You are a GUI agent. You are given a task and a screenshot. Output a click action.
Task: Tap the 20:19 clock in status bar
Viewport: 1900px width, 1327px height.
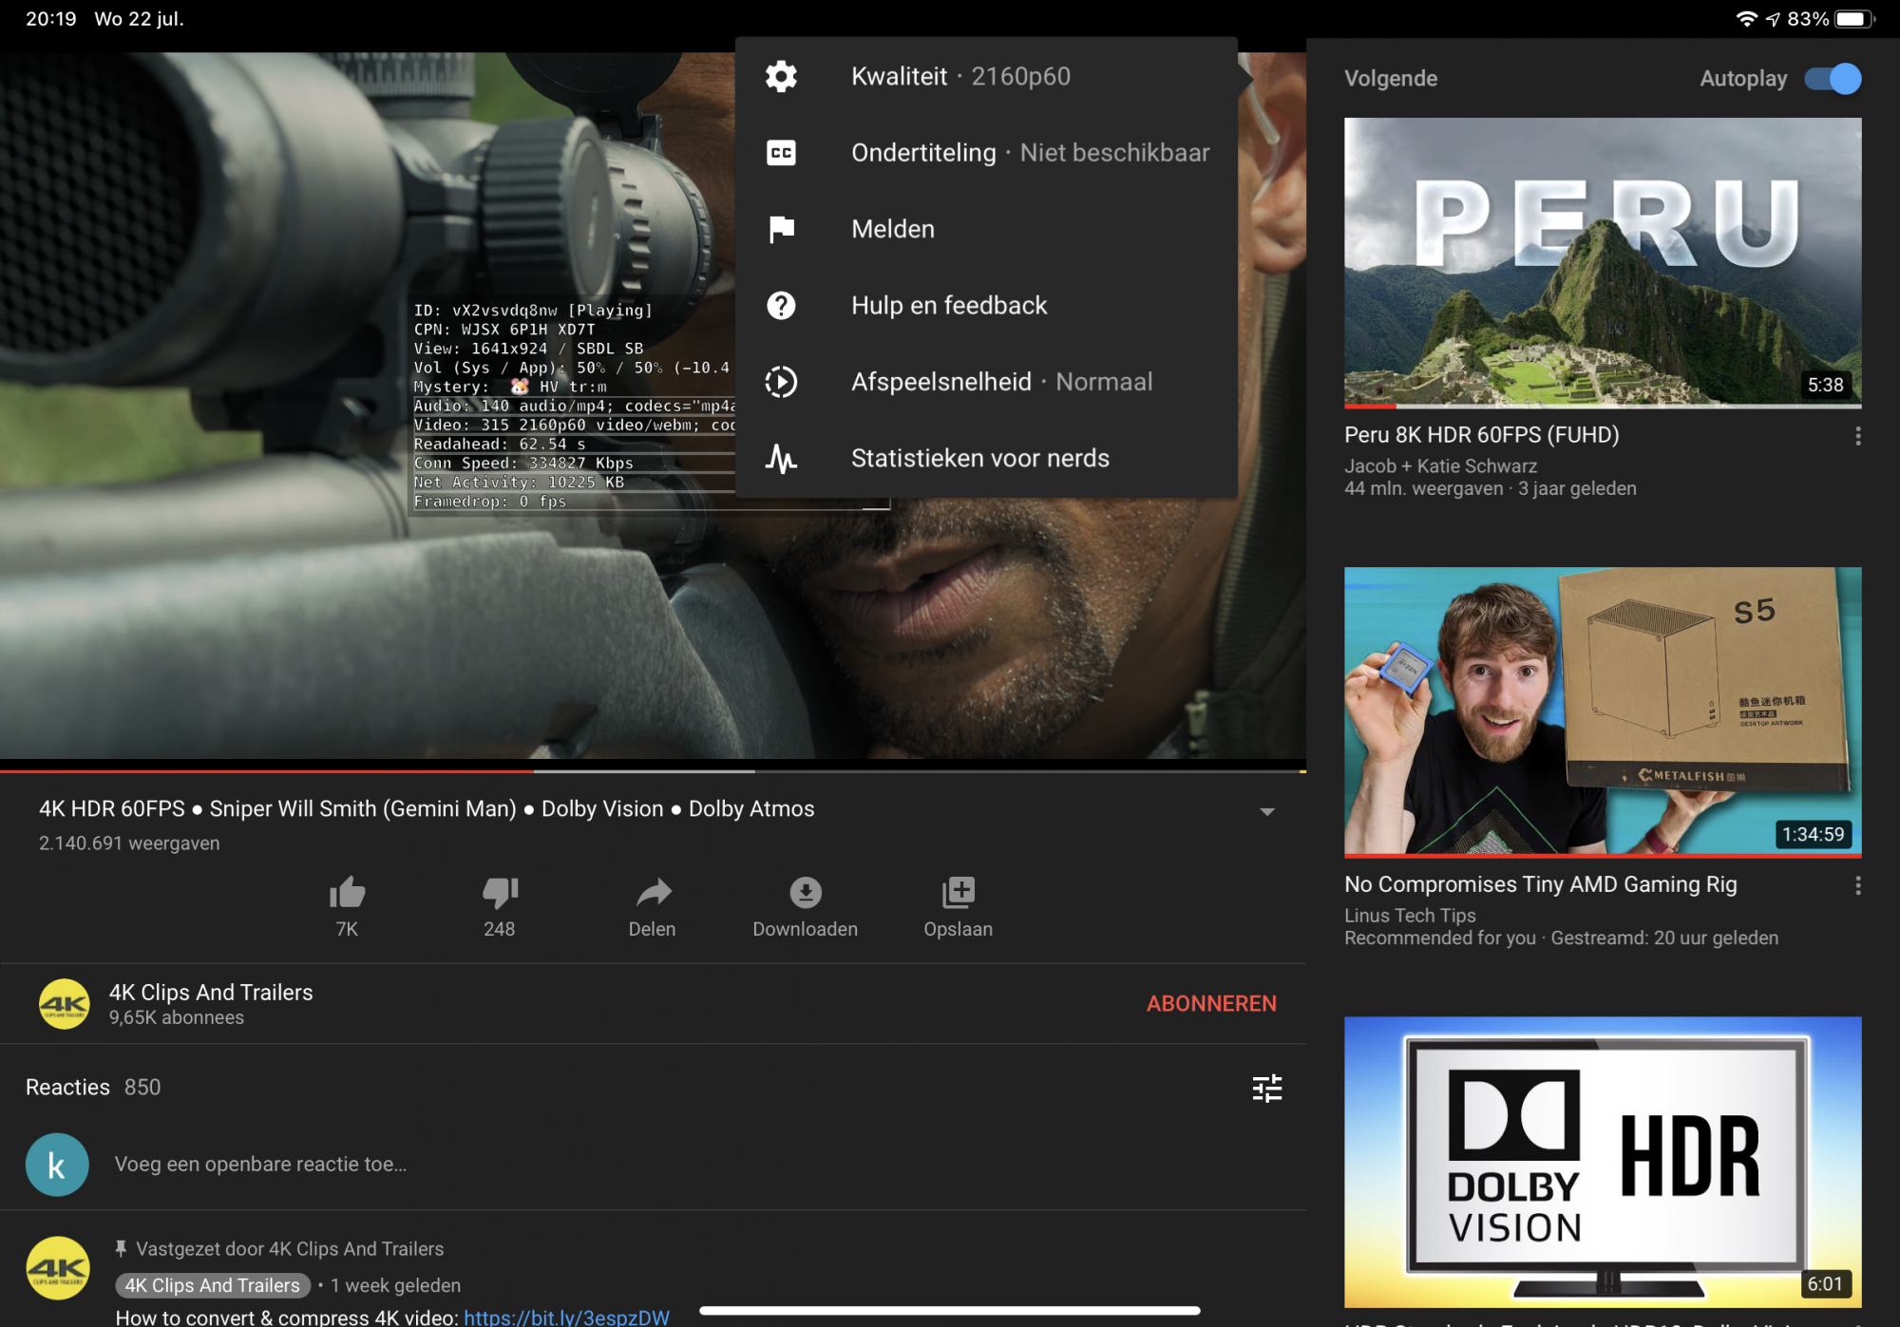tap(50, 19)
